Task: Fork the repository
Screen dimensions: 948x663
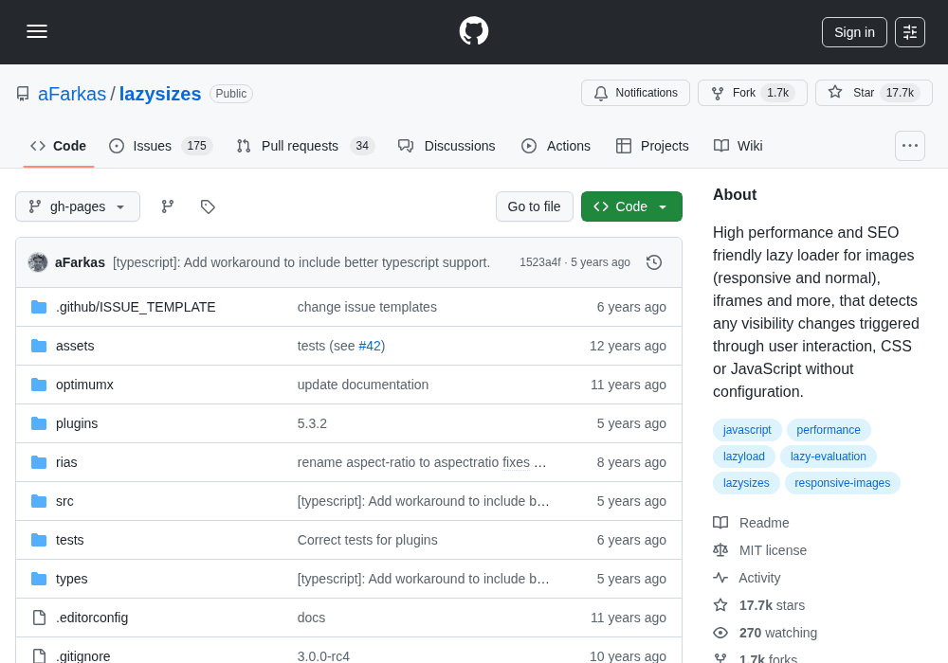Action: (x=752, y=93)
